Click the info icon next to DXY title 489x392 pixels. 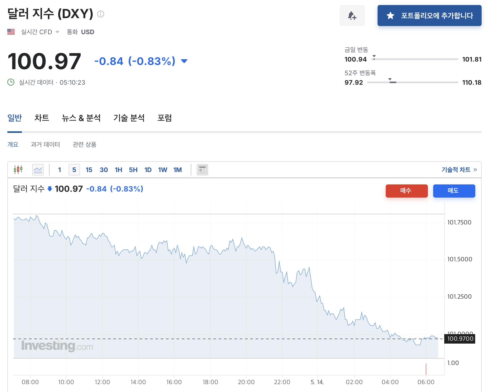coord(101,14)
